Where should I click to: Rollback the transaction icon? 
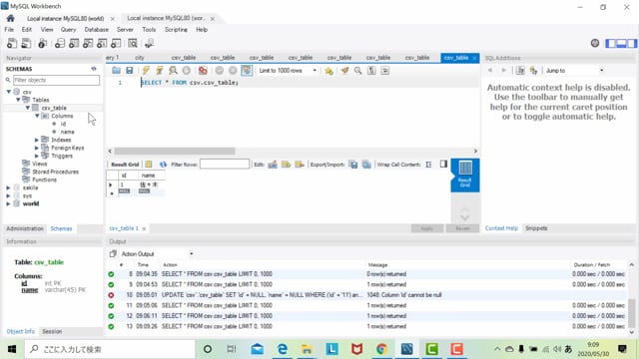(x=233, y=71)
